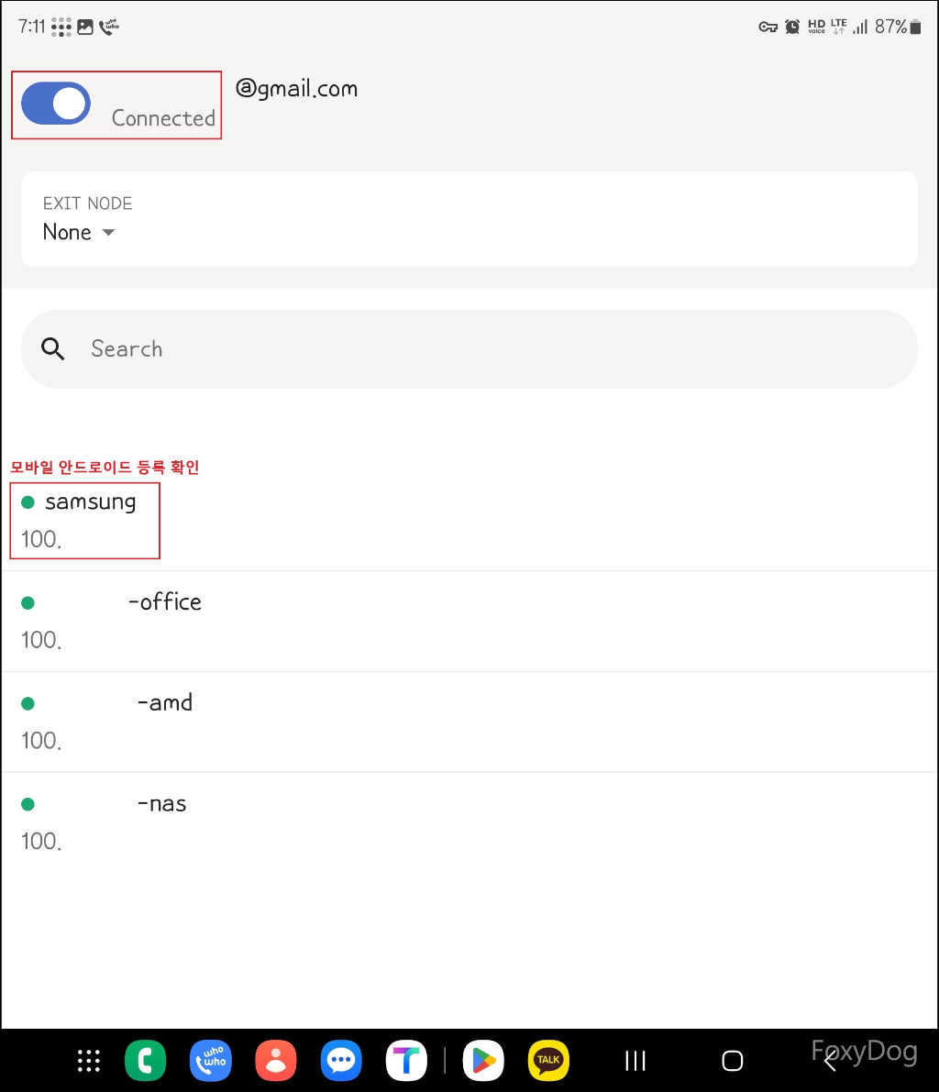Tap the LTE signal status icon

tap(839, 28)
